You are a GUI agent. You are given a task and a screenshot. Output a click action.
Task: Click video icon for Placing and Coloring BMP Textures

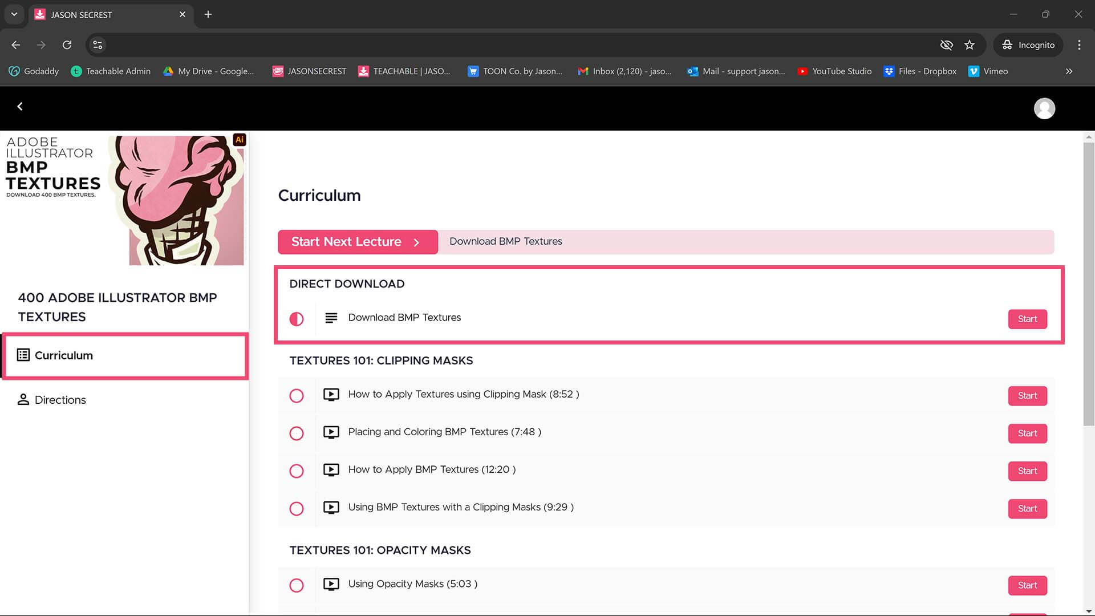[331, 432]
